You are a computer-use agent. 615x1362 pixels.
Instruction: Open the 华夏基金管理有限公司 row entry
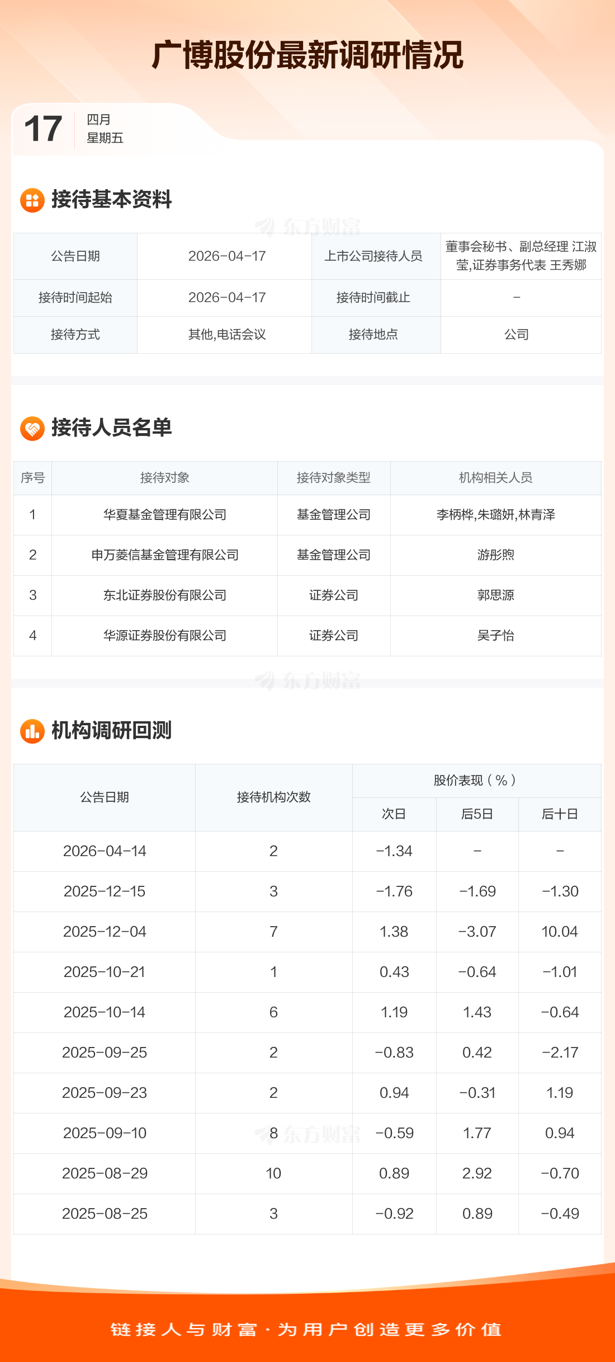tap(165, 515)
